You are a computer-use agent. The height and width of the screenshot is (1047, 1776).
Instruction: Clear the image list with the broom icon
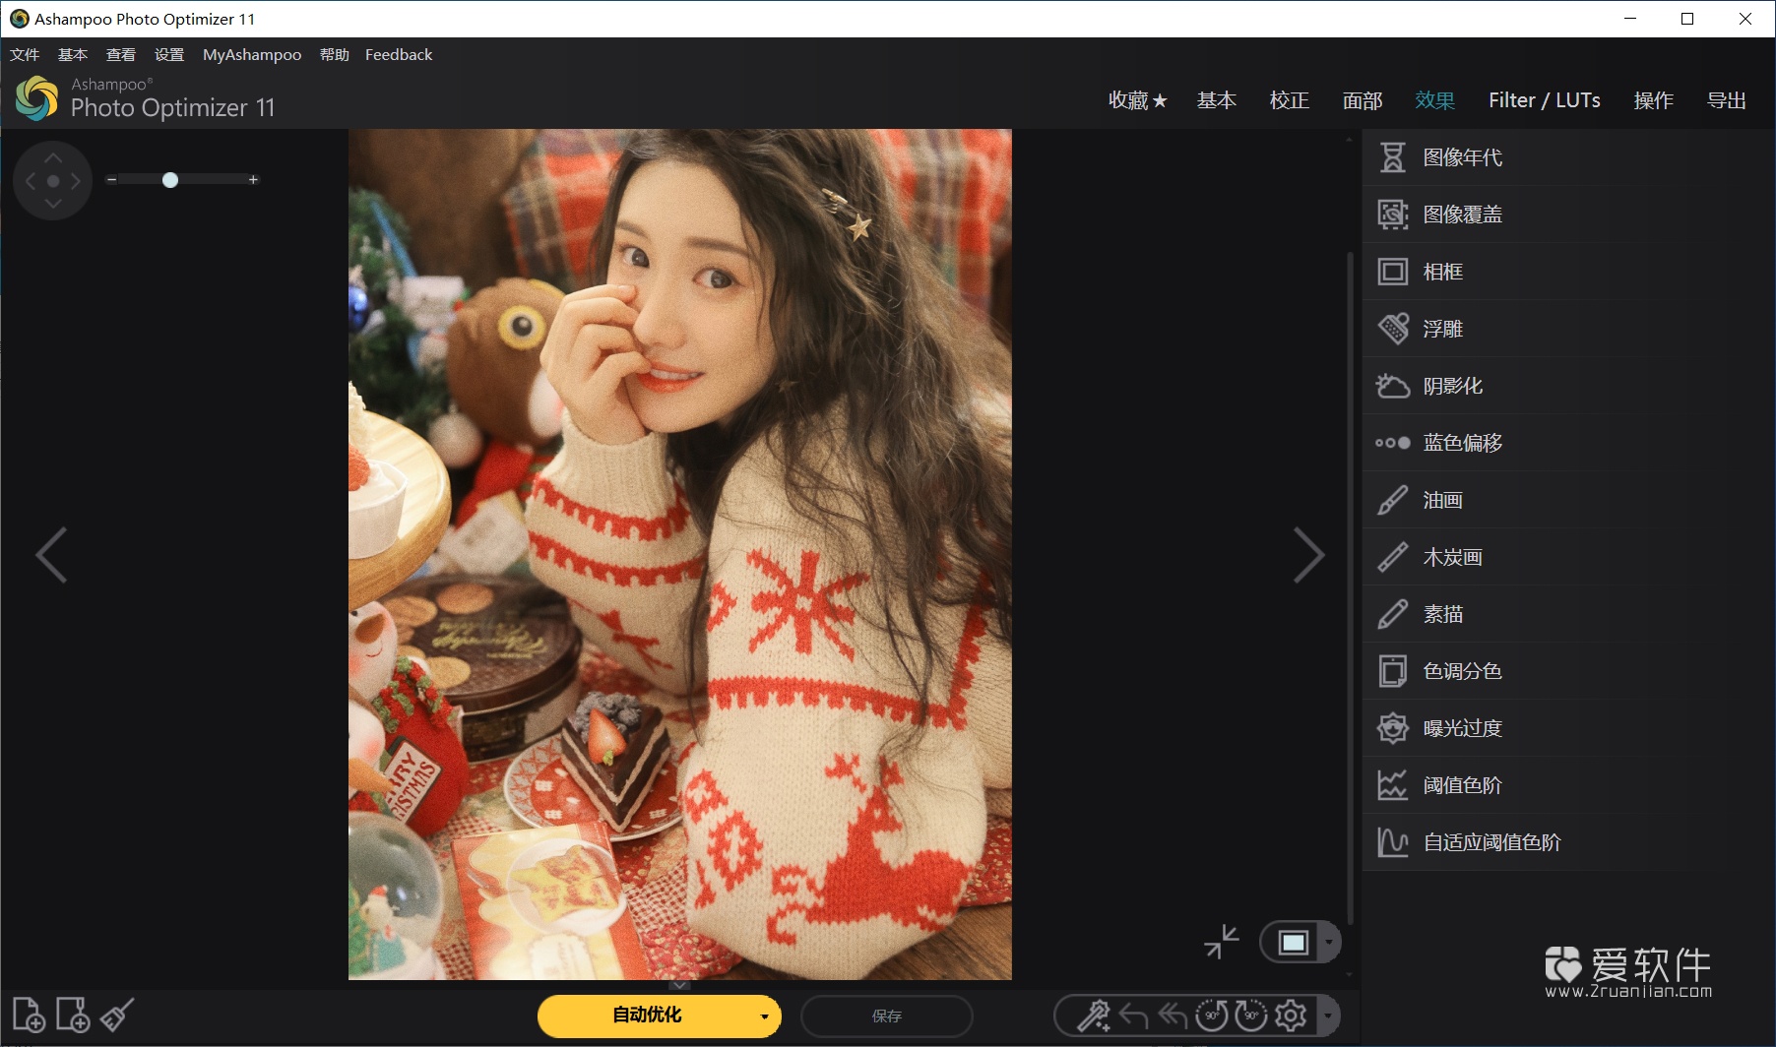(x=113, y=1016)
